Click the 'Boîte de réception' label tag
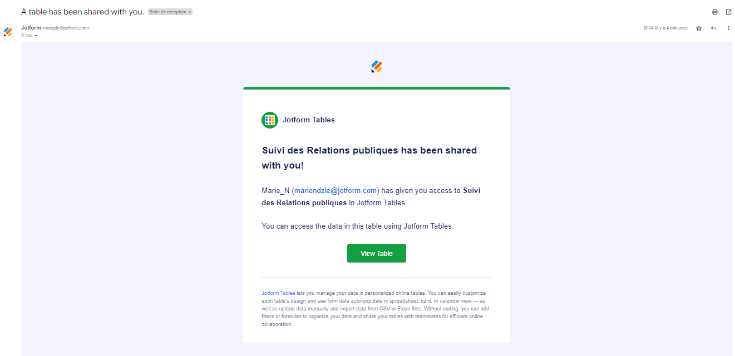Image resolution: width=735 pixels, height=356 pixels. pos(167,12)
